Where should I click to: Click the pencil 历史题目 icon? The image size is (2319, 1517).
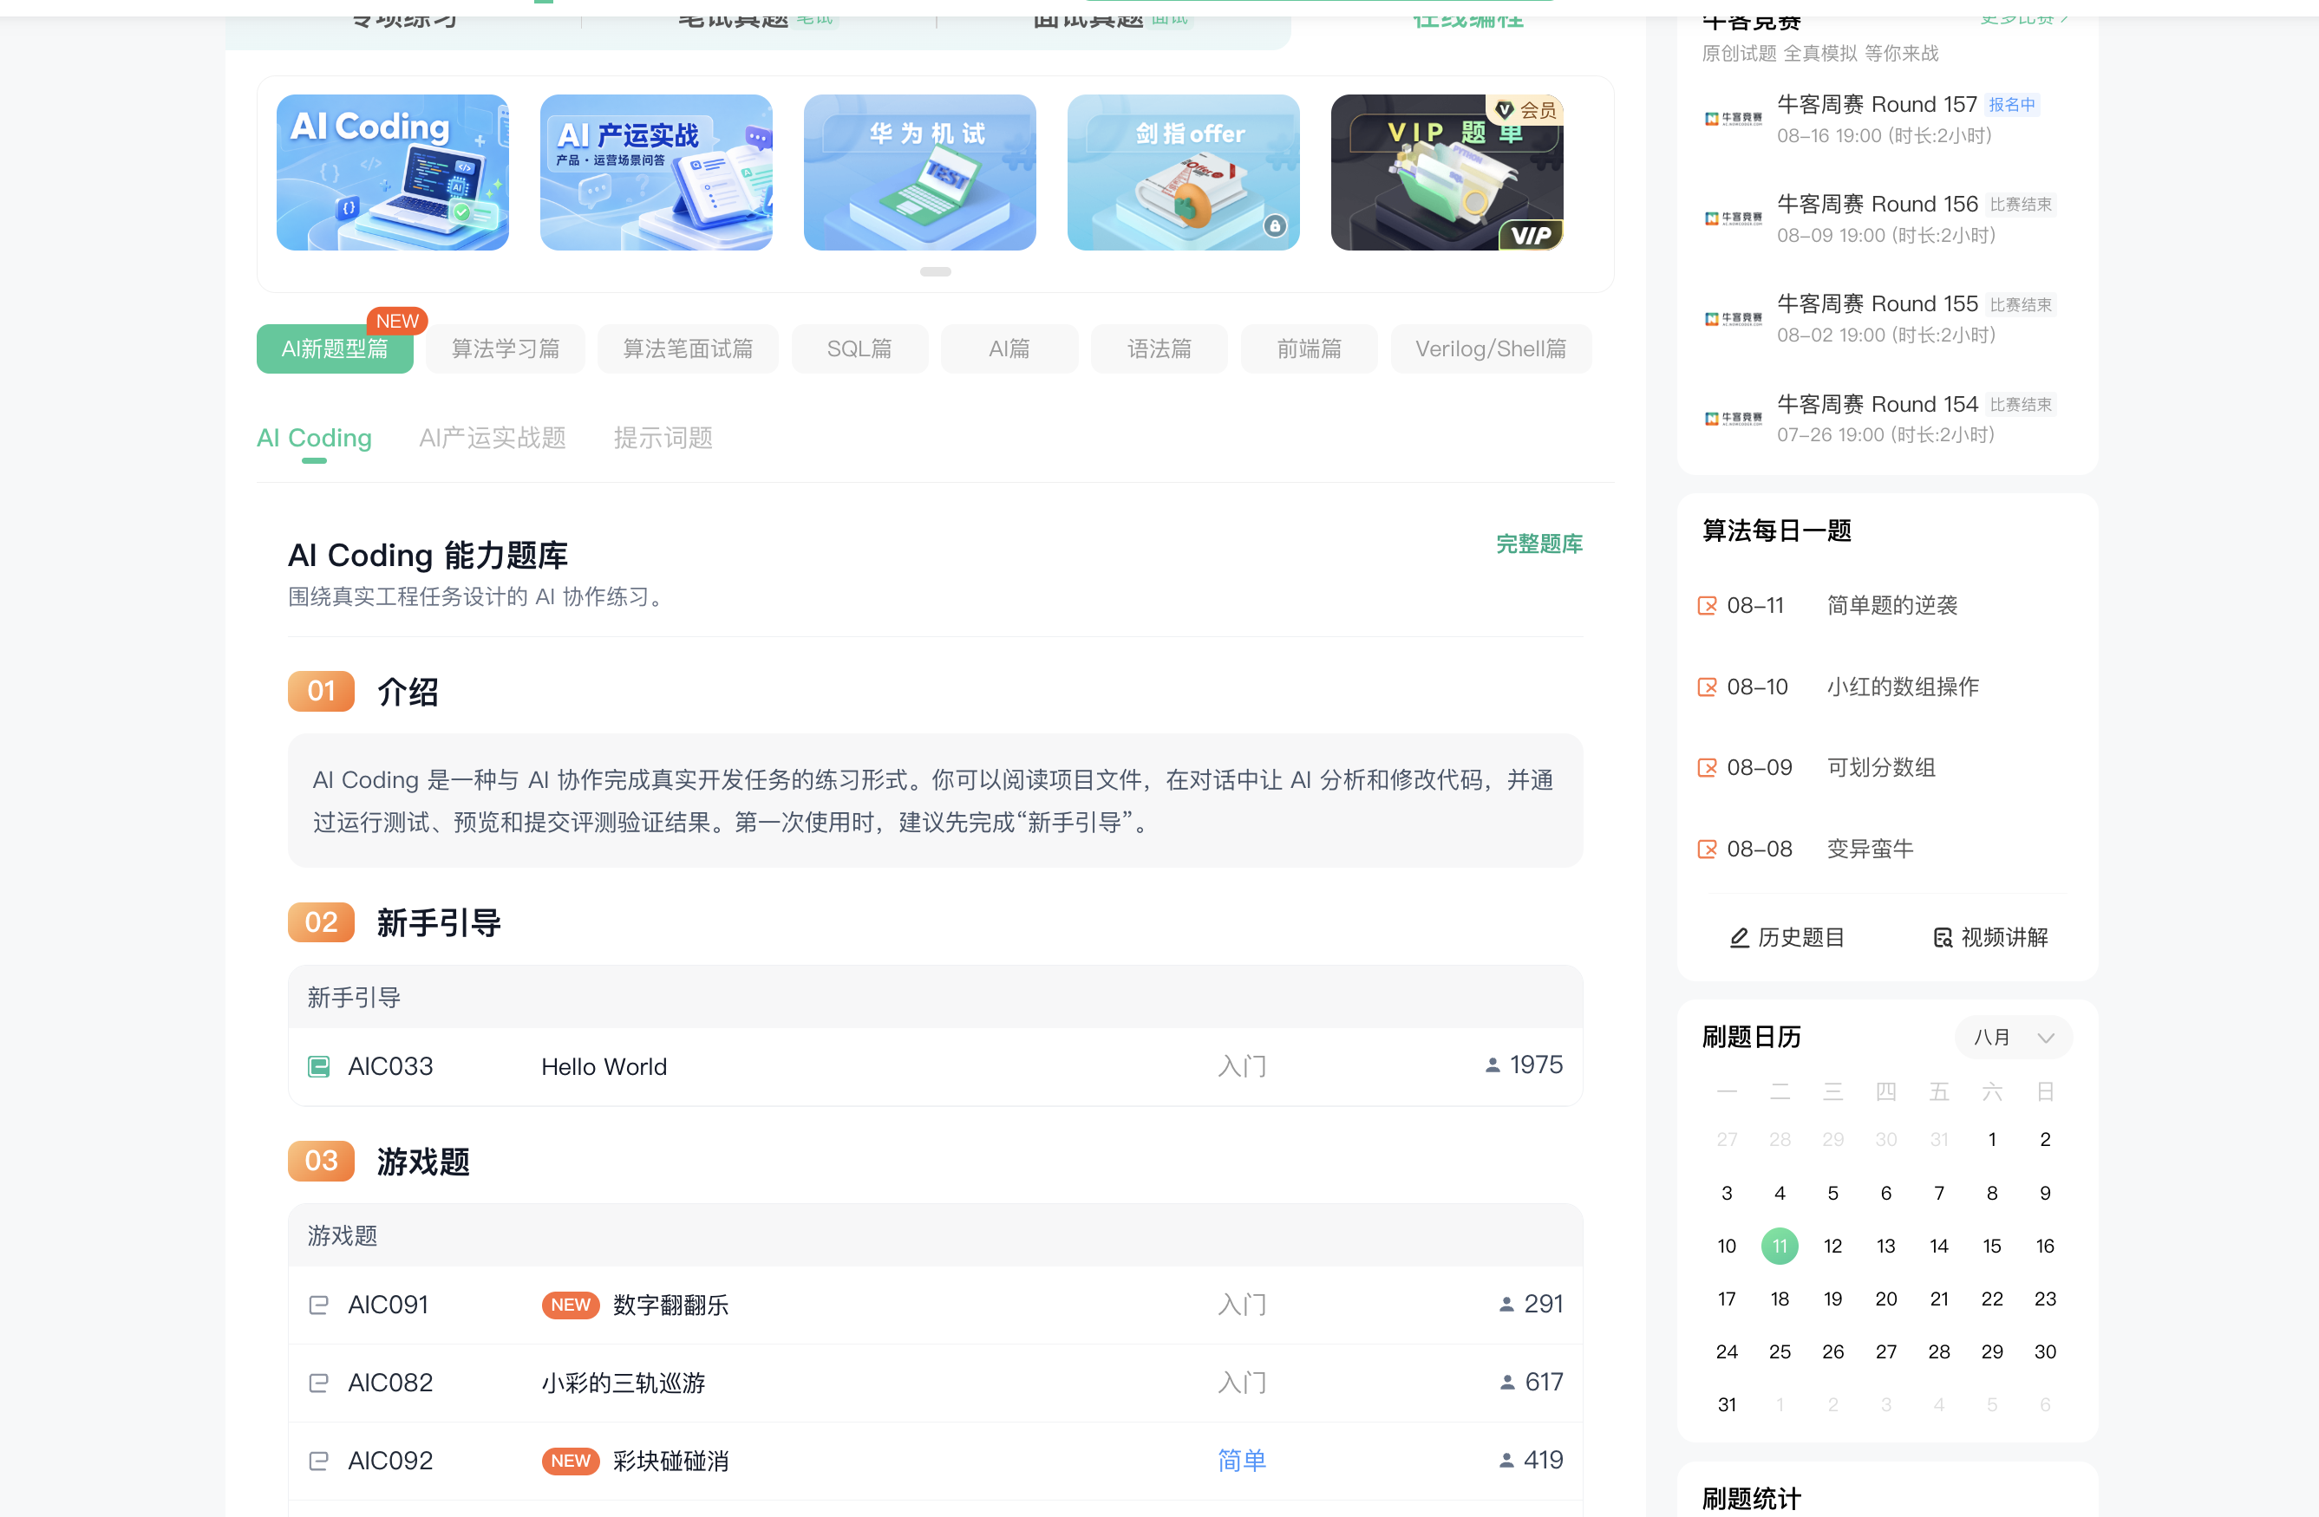[1740, 938]
